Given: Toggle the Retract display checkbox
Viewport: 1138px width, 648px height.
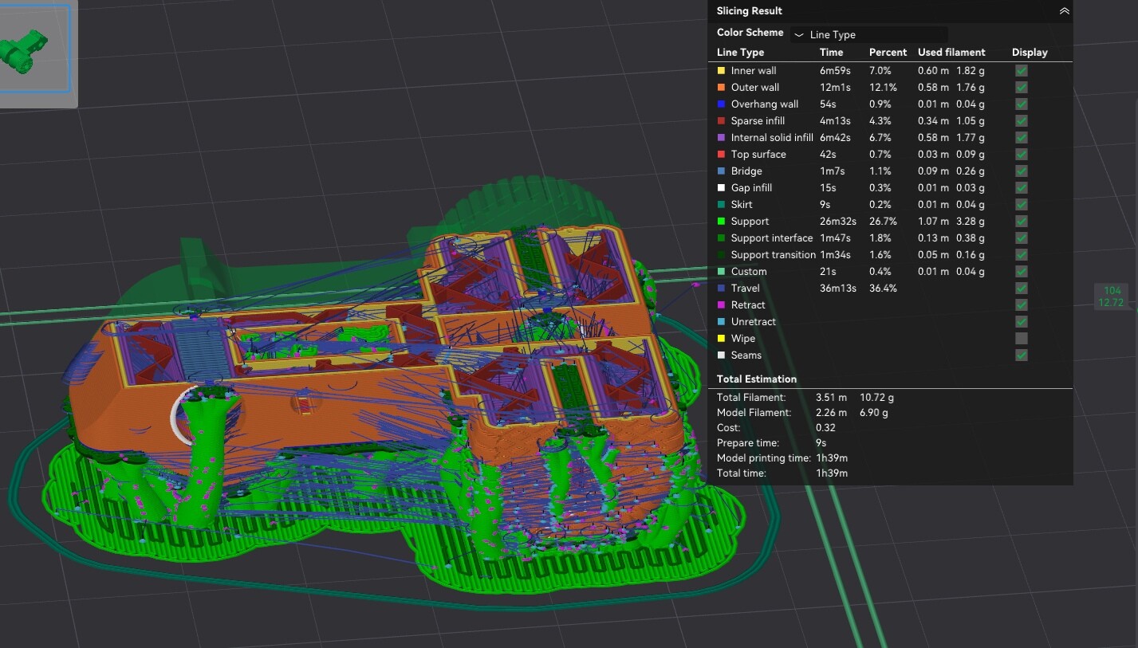Looking at the screenshot, I should coord(1021,305).
